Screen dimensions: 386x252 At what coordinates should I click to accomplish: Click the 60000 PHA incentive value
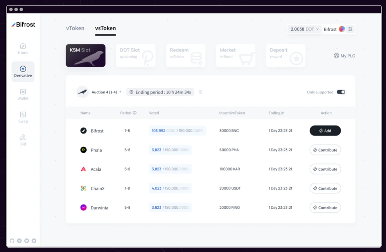pos(229,150)
